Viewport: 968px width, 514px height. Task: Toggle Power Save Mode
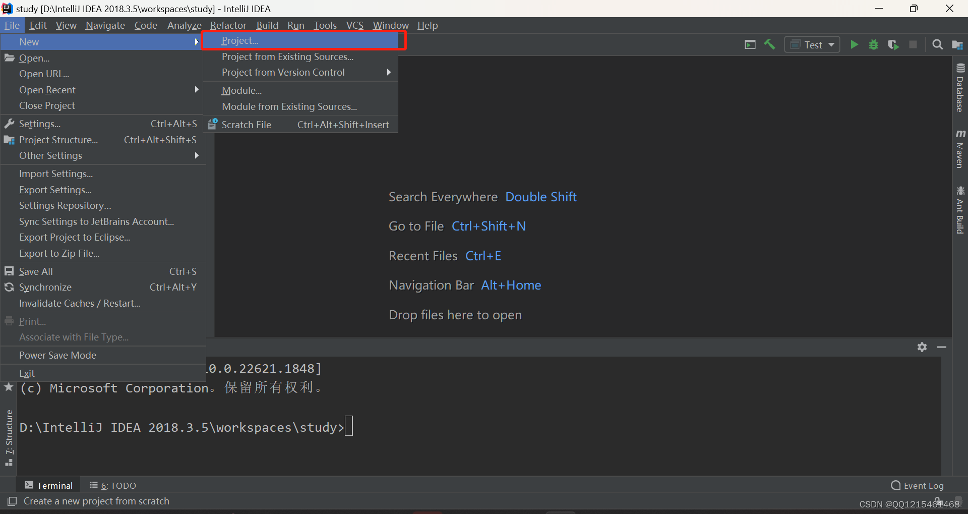coord(102,355)
